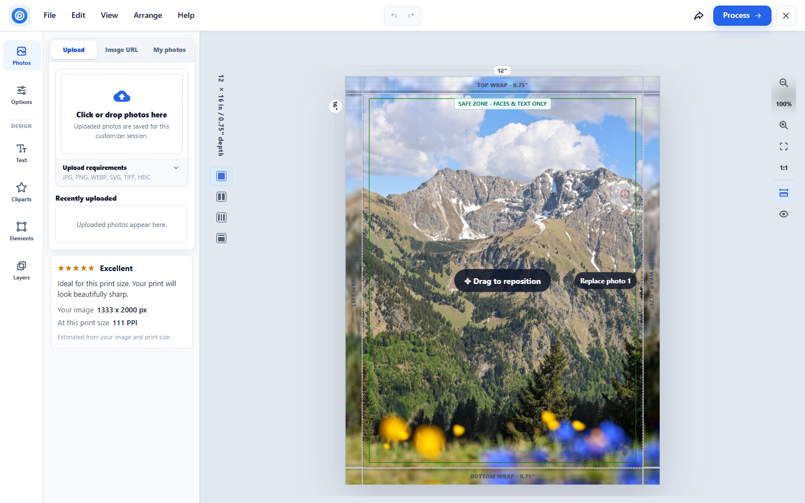Click the 12" width dimension label
The width and height of the screenshot is (805, 503).
pos(503,70)
